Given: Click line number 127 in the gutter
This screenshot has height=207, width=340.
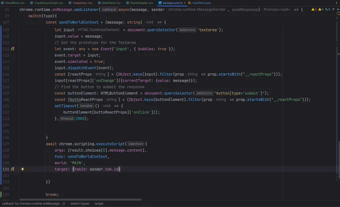Looking at the screenshot, I should [x=6, y=144].
